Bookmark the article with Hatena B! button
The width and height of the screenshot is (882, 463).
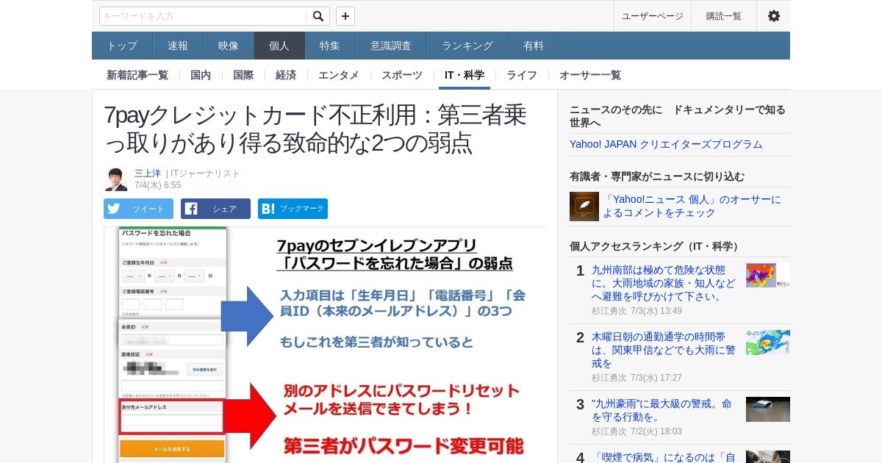click(x=293, y=209)
